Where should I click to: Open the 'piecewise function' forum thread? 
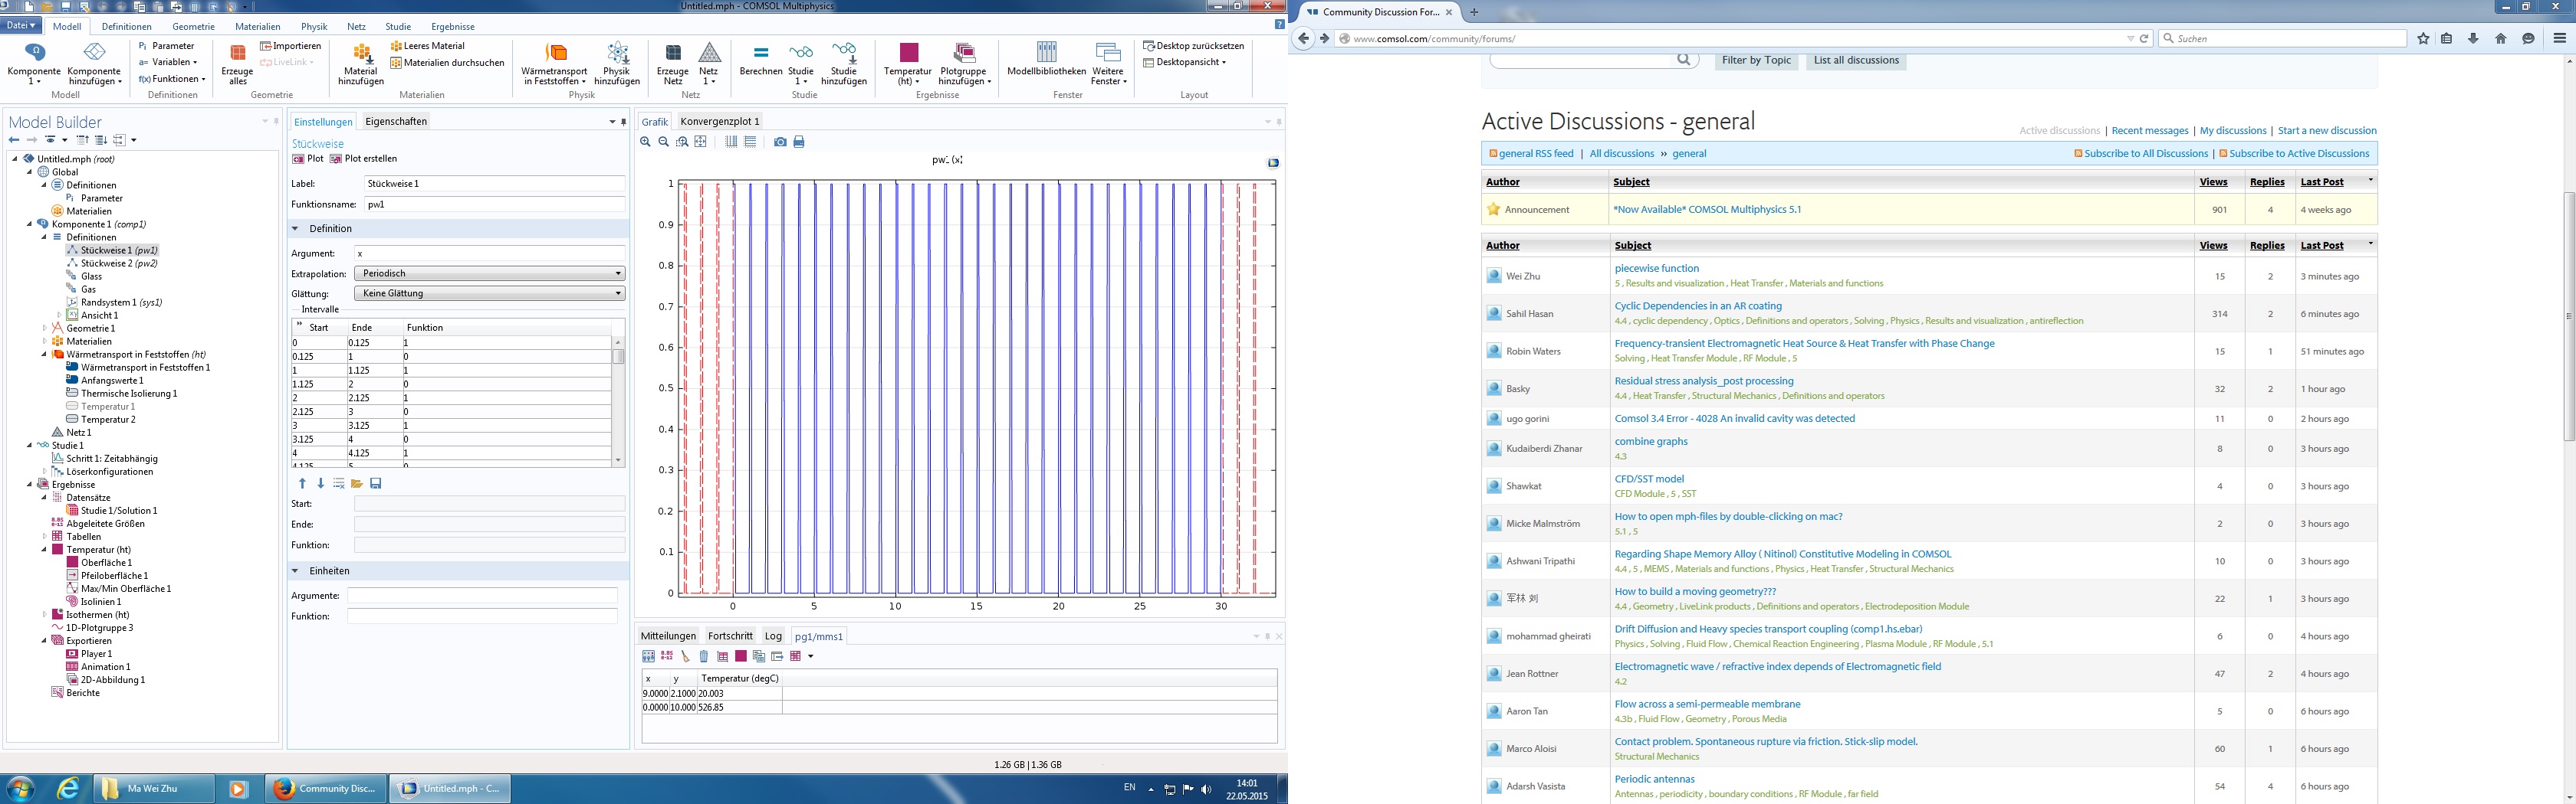(1656, 269)
